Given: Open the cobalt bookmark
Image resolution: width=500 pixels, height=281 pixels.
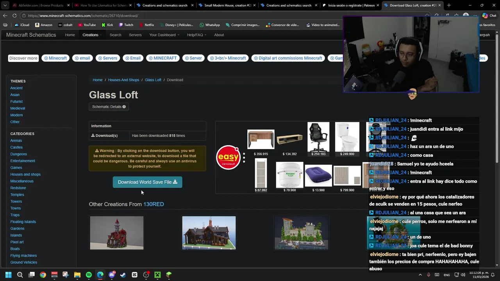Looking at the screenshot, I should coord(65,25).
